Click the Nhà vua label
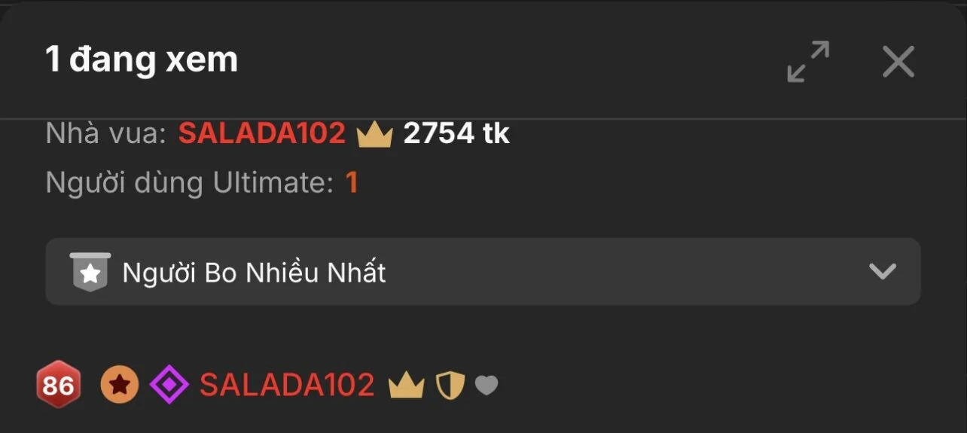The width and height of the screenshot is (967, 433). coord(105,134)
